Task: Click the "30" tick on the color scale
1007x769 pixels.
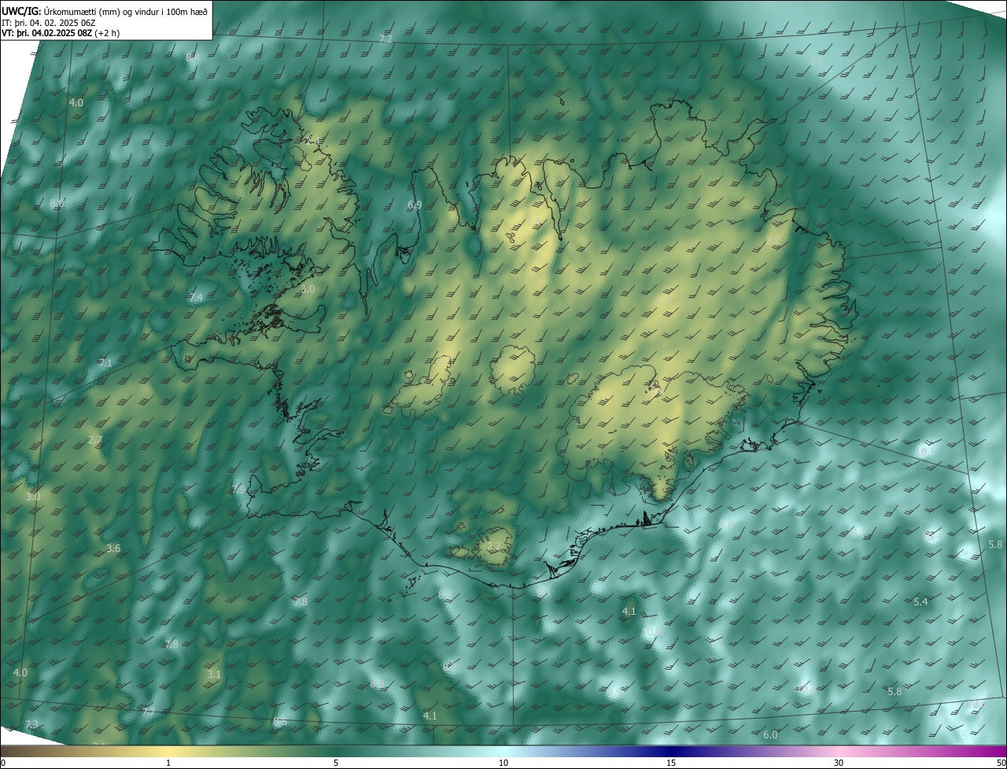Action: click(839, 763)
